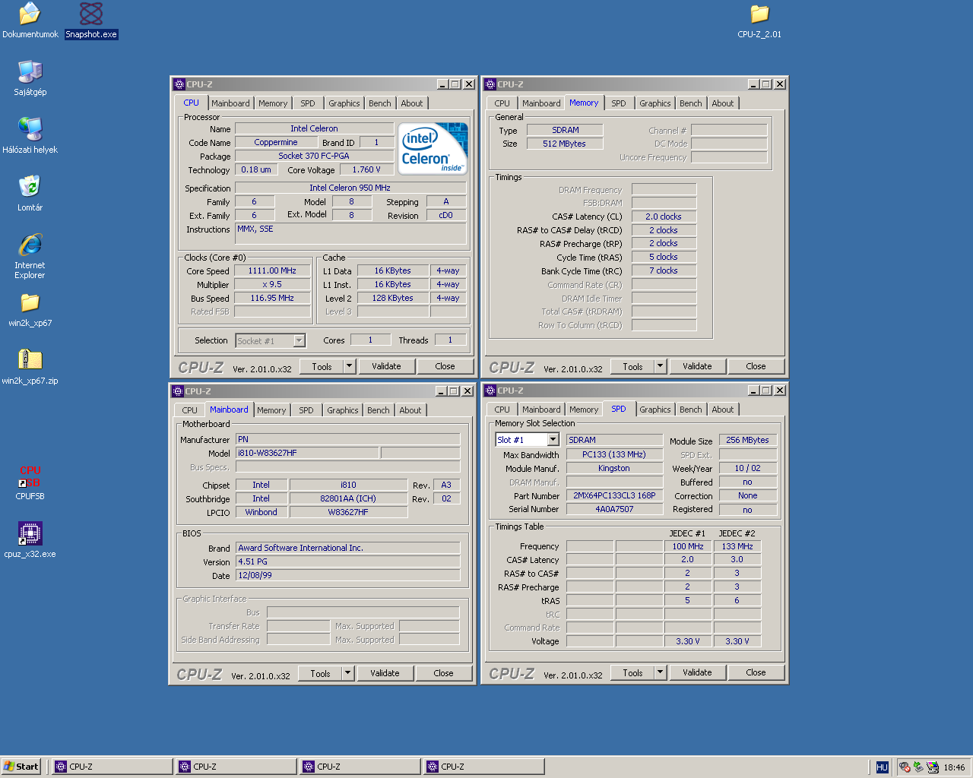The image size is (973, 778).
Task: Click the Intel Celeron inside logo
Action: coord(433,149)
